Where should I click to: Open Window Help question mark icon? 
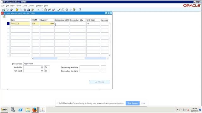pos(80,10)
